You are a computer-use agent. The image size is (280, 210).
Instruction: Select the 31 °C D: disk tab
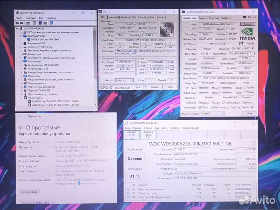[132, 135]
